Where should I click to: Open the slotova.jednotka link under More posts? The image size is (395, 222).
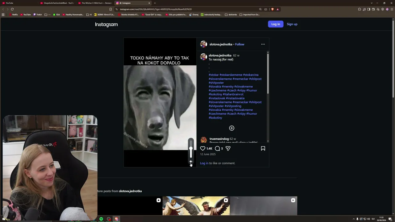point(130,191)
